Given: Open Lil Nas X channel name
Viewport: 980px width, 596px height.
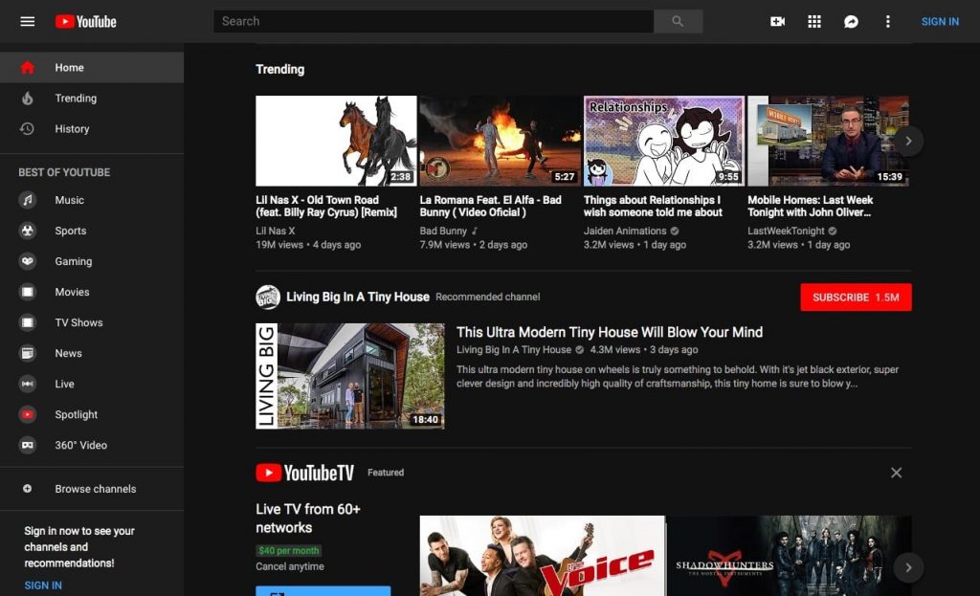Looking at the screenshot, I should coord(275,231).
